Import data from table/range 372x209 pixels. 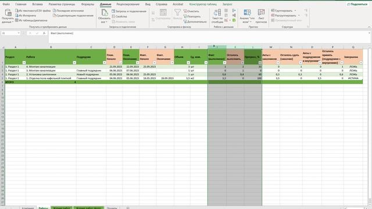31,20
